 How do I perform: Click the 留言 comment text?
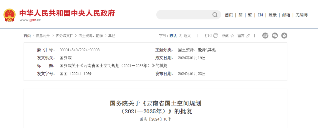(241, 36)
